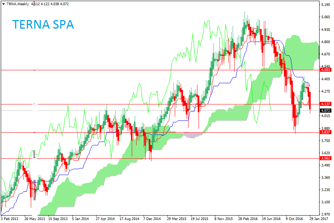Select the 3.360 price scale value
Screen dimensions: 334x223
point(326,178)
